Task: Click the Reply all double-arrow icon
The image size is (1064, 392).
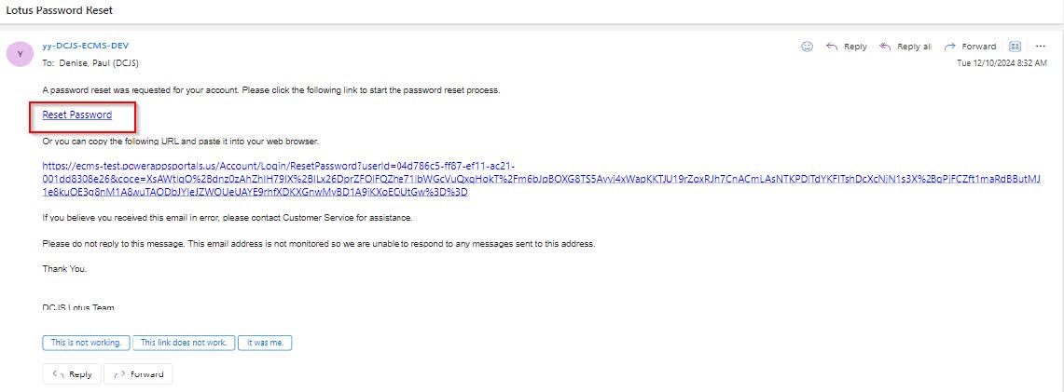Action: point(884,47)
